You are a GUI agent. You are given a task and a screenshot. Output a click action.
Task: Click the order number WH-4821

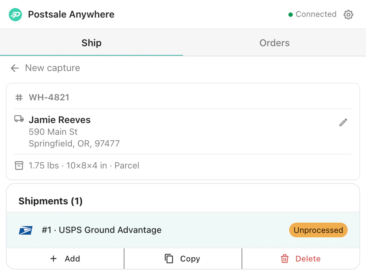[x=49, y=97]
